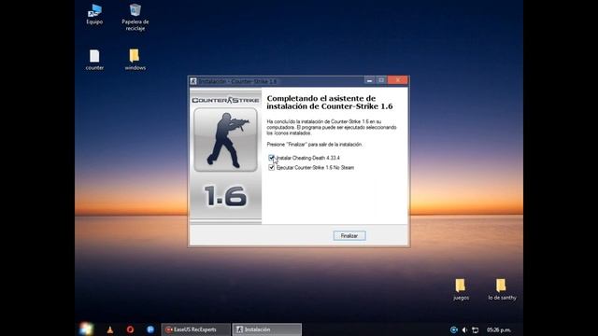Close the Counter-Strike installer window
The height and width of the screenshot is (336, 598).
coord(398,80)
